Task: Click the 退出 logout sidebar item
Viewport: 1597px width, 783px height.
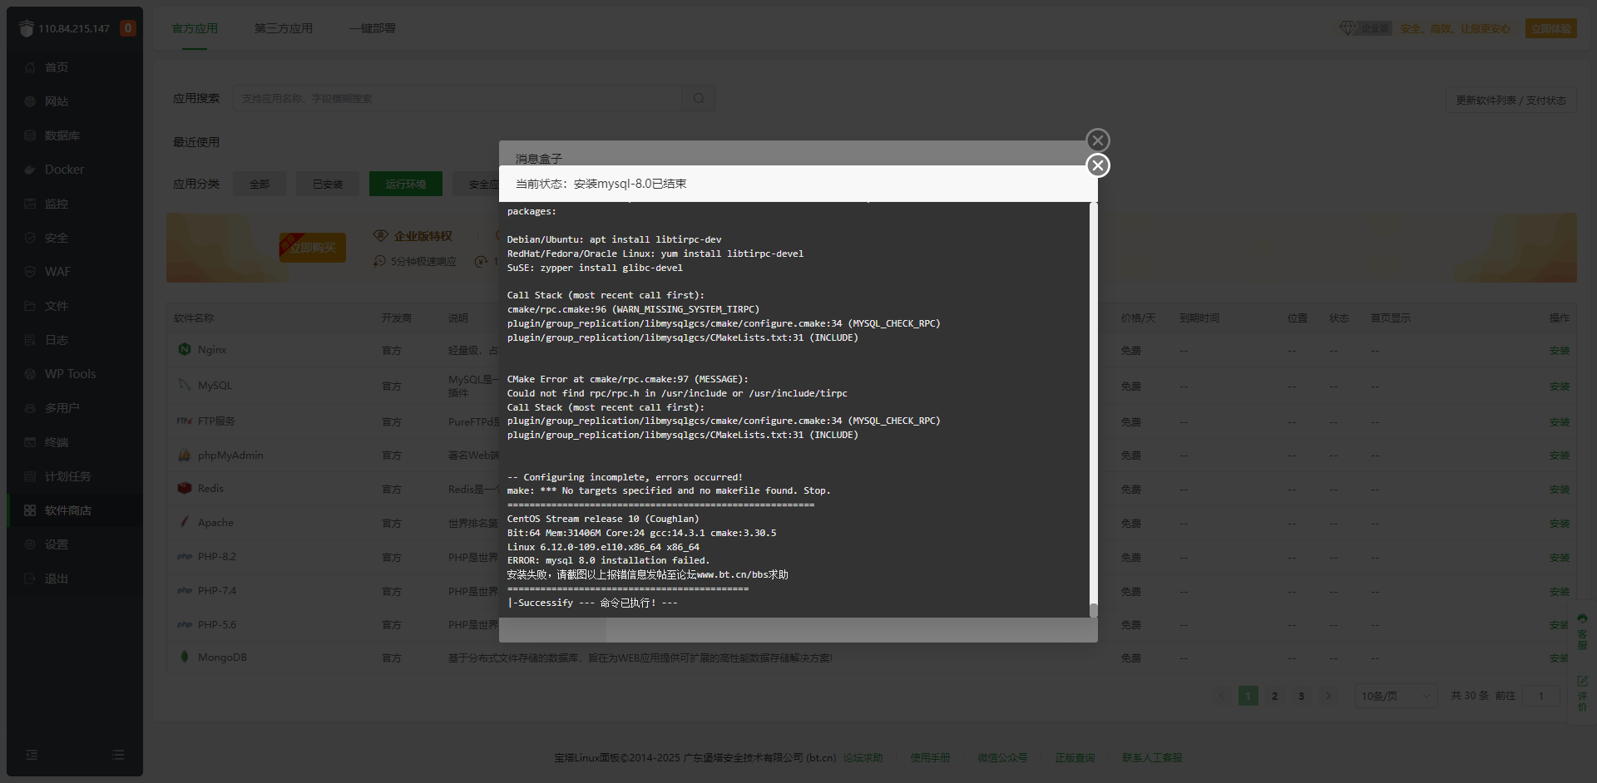Action: point(75,579)
